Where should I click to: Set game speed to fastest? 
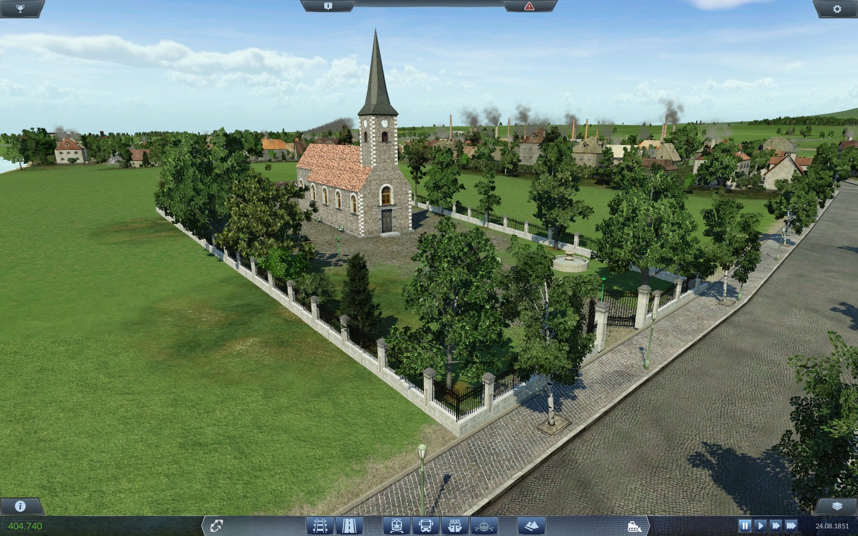pyautogui.click(x=791, y=525)
